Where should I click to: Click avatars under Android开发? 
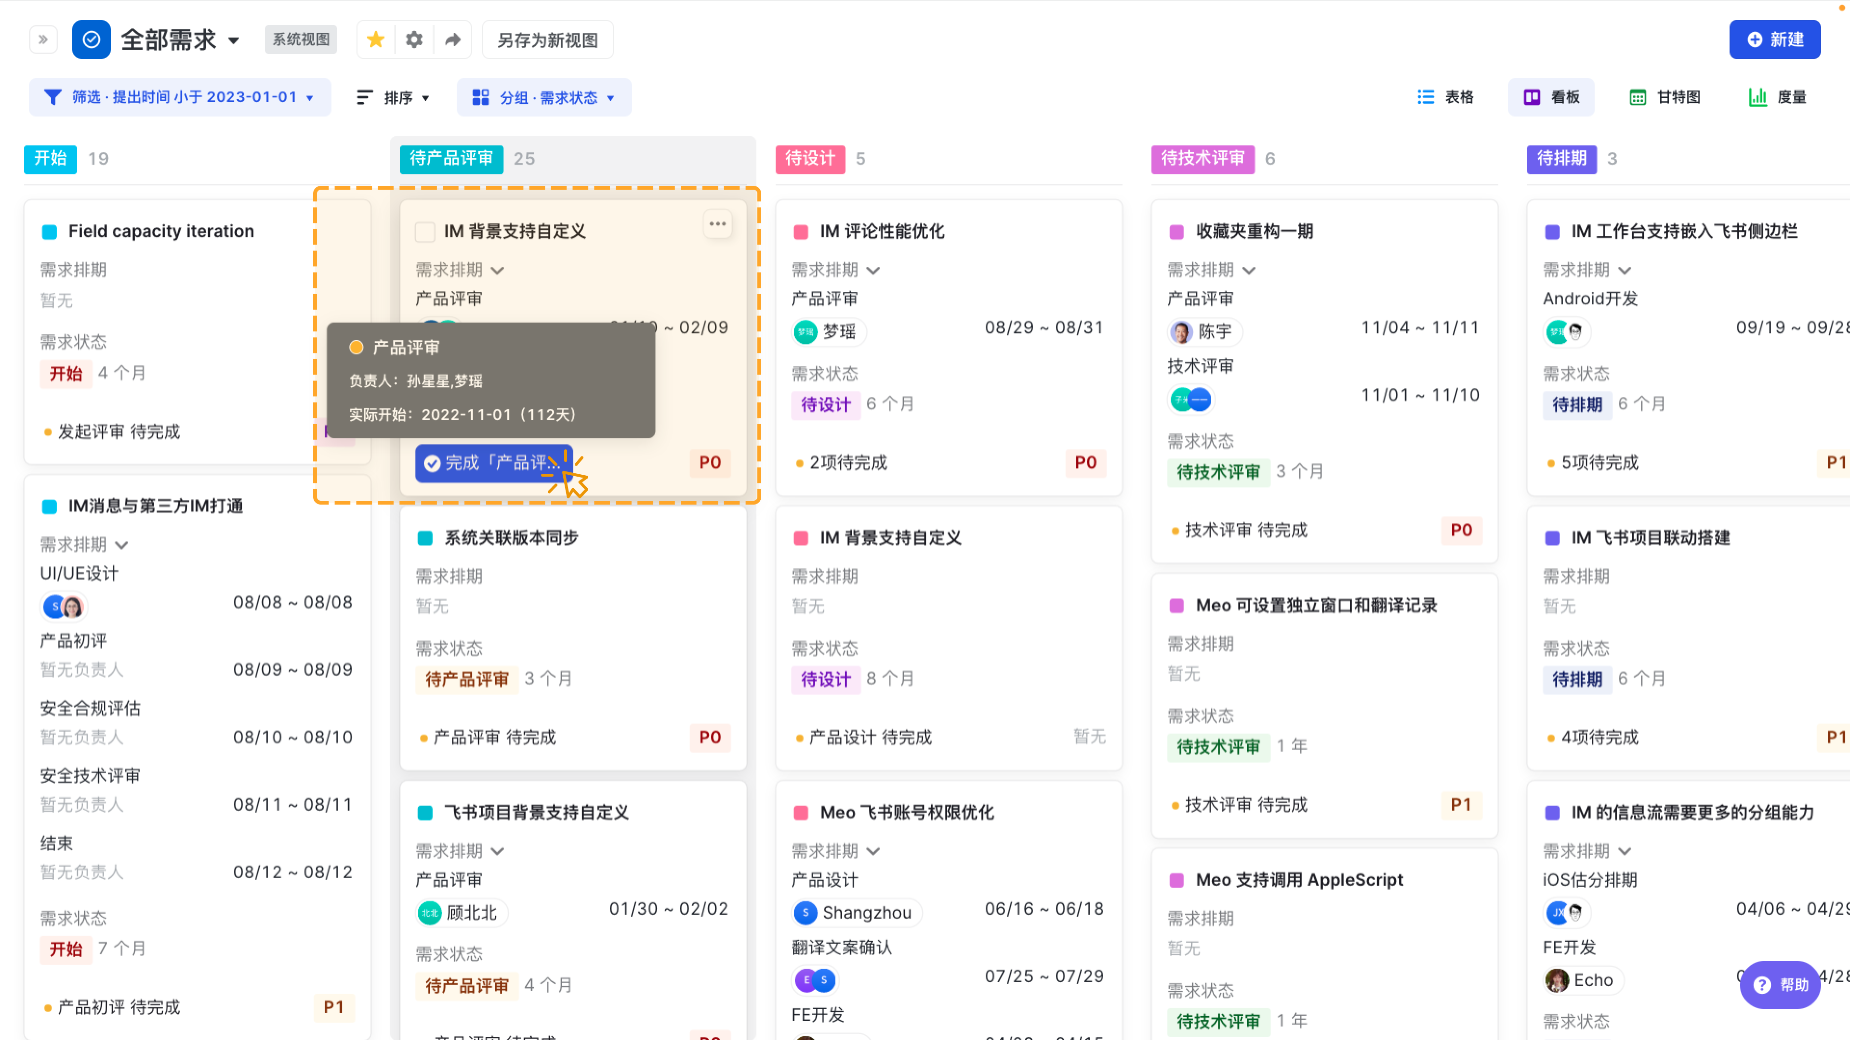[x=1566, y=332]
